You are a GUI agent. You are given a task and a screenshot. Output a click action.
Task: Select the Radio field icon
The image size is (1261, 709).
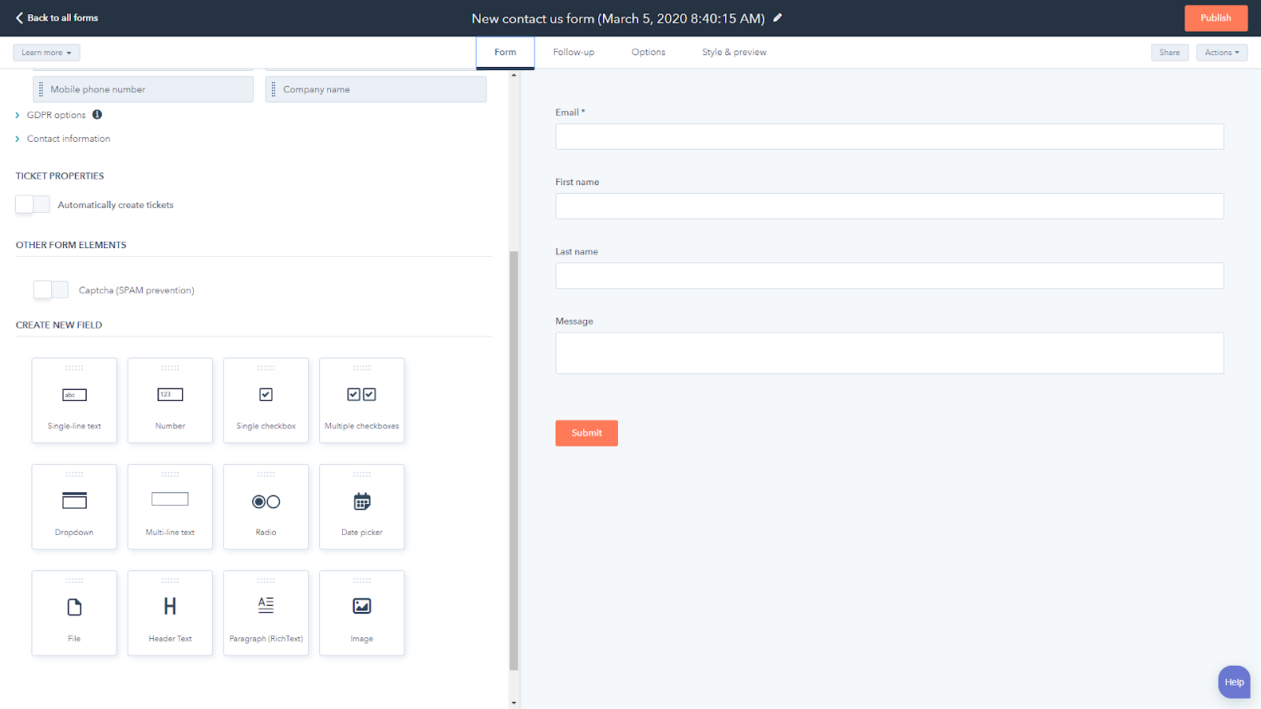tap(266, 502)
